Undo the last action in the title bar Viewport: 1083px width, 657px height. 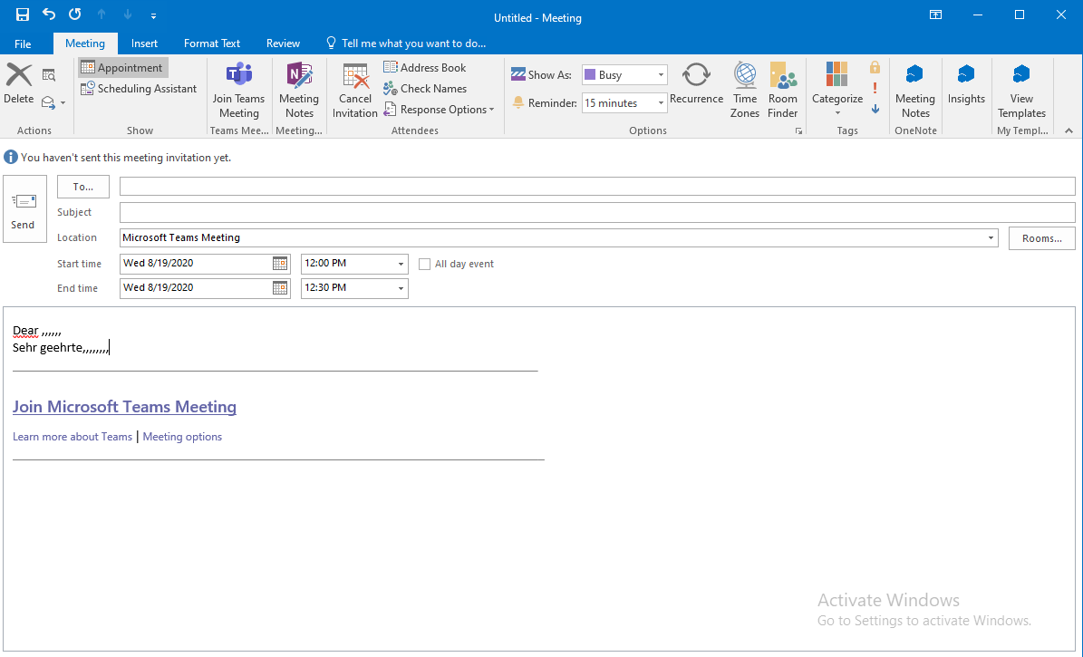[x=49, y=14]
